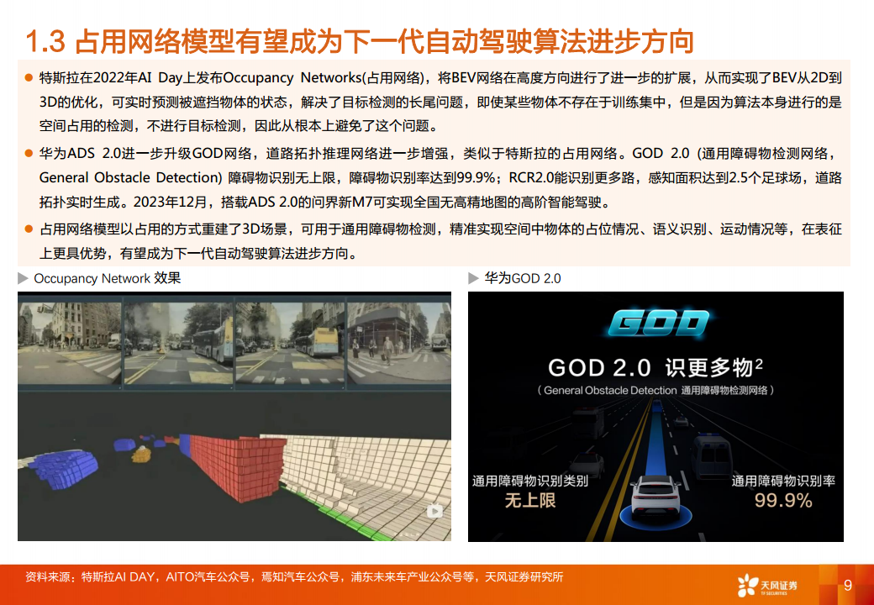This screenshot has height=605, width=874.
Task: Click the 华为GOD 2.0 caption
Action: point(522,278)
